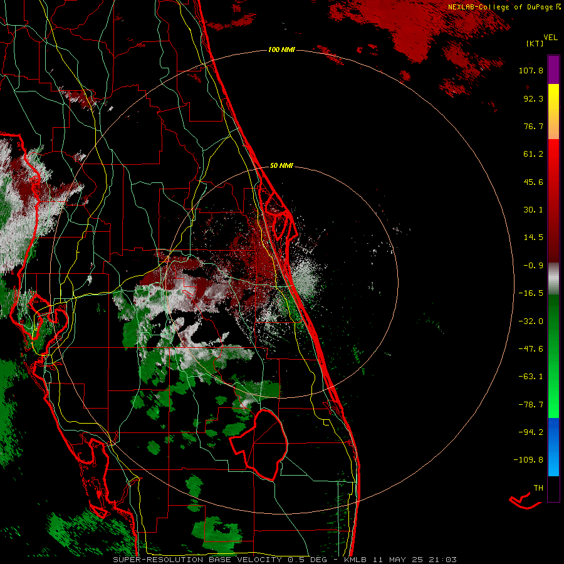
Task: Click the 100 NMI range ring label
Action: 281,50
